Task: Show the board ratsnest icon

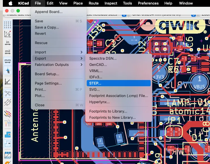Action: tap(7, 93)
